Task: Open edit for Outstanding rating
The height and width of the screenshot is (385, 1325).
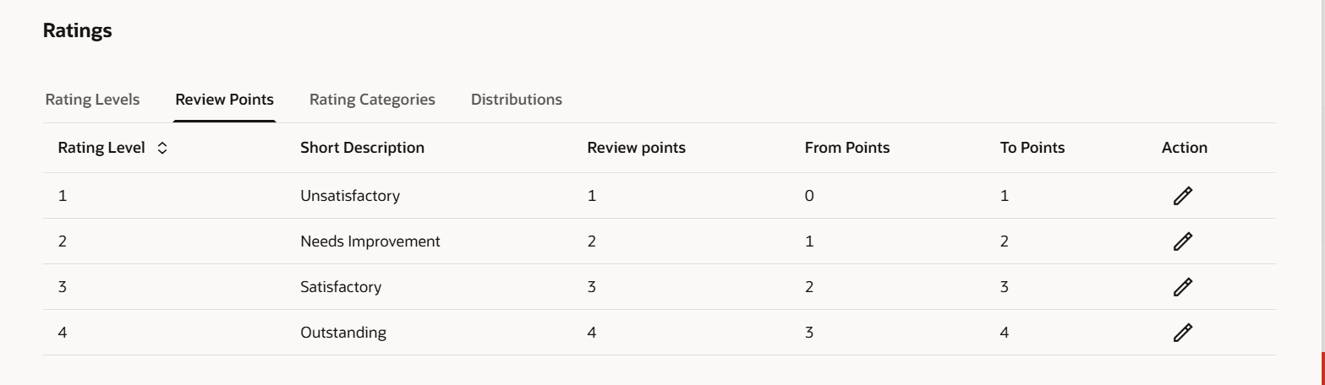Action: [1182, 333]
